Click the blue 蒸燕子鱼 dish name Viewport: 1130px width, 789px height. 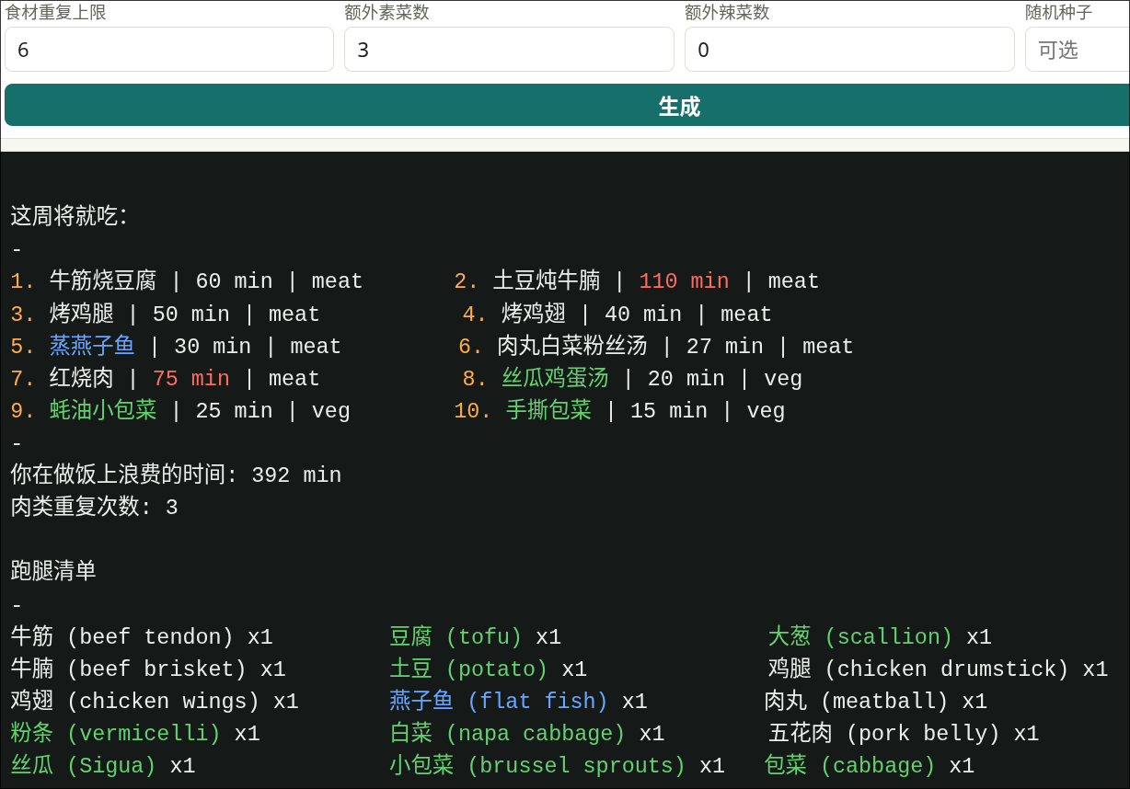[92, 347]
